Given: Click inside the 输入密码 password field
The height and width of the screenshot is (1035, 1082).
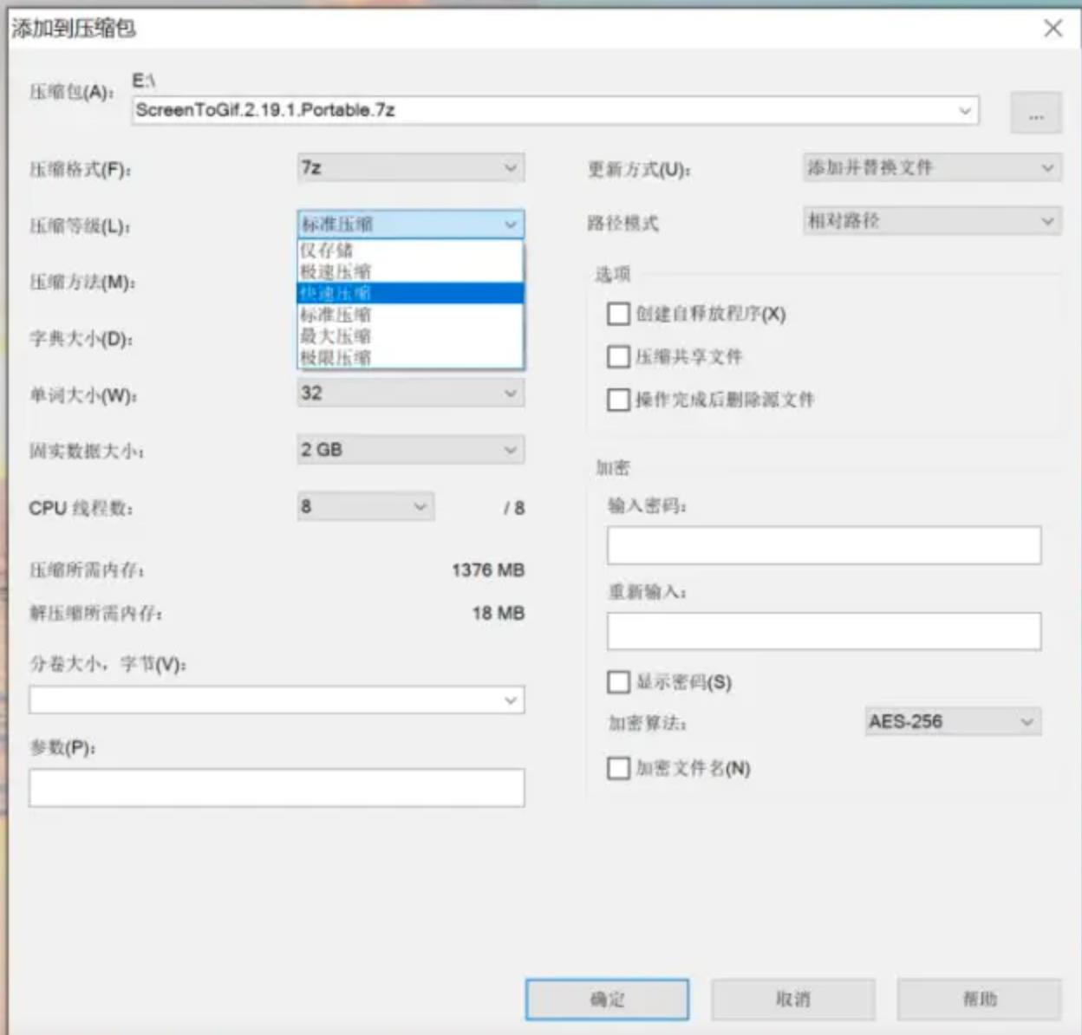Looking at the screenshot, I should click(824, 544).
